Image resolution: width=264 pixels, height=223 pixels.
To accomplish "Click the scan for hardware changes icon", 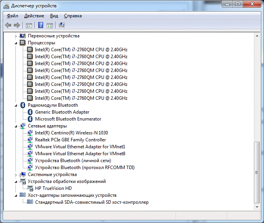I will click(62, 25).
